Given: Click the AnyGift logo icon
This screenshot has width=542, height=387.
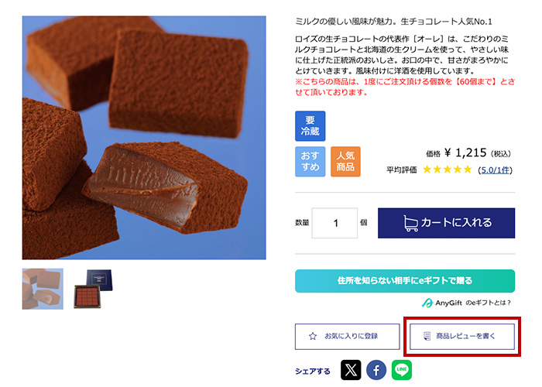Looking at the screenshot, I should (x=427, y=303).
